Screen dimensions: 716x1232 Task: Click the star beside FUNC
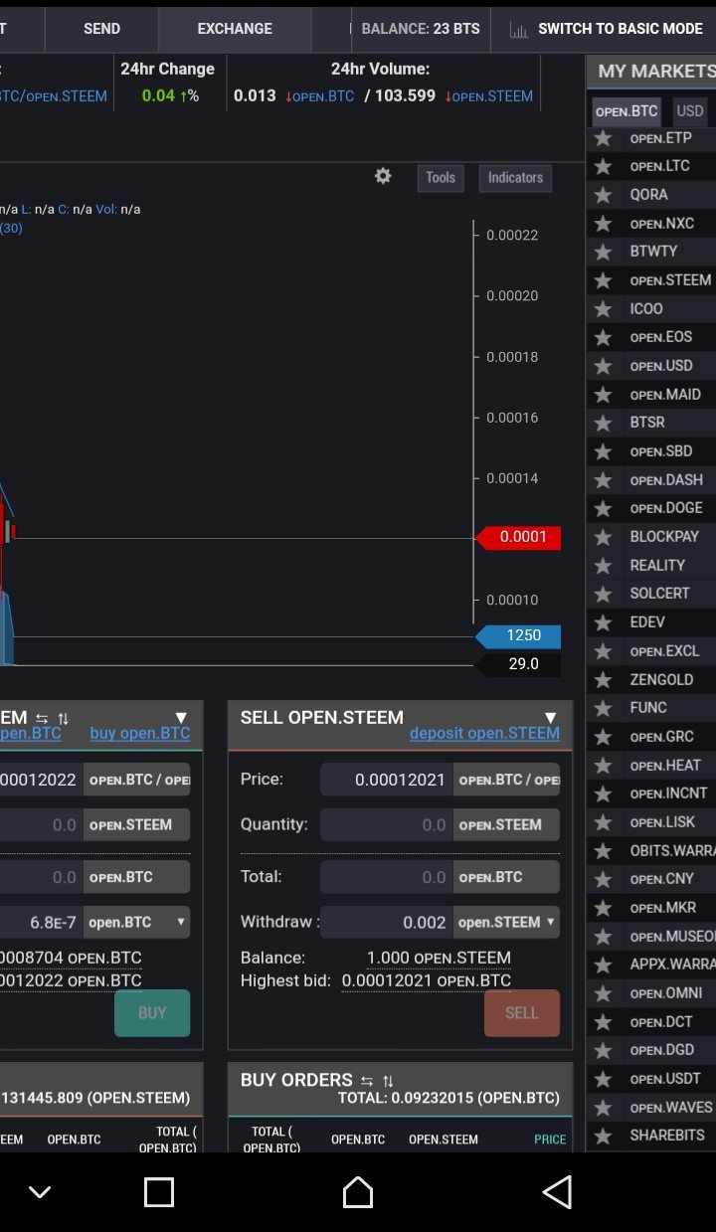[603, 708]
